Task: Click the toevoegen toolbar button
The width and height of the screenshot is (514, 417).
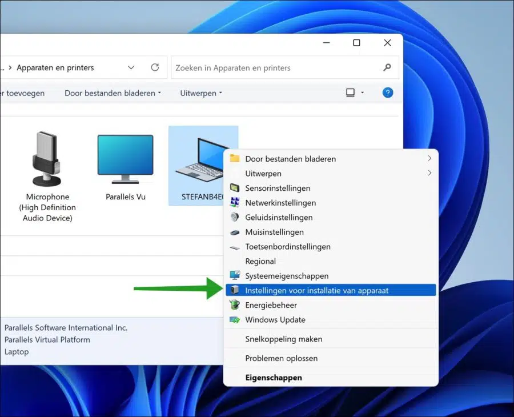Action: [23, 93]
